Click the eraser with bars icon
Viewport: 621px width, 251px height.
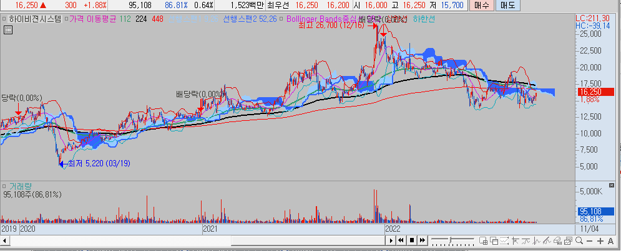[x=557, y=240]
